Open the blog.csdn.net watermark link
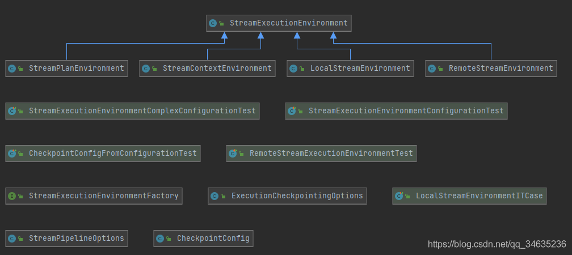This screenshot has height=255, width=572. [497, 244]
